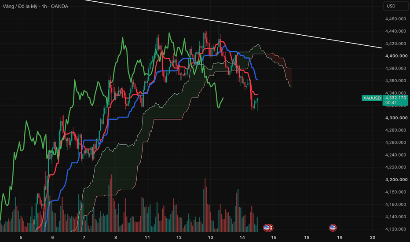The image size is (410, 242).
Task: Click date label 18 on time axis
Action: pyautogui.click(x=307, y=238)
